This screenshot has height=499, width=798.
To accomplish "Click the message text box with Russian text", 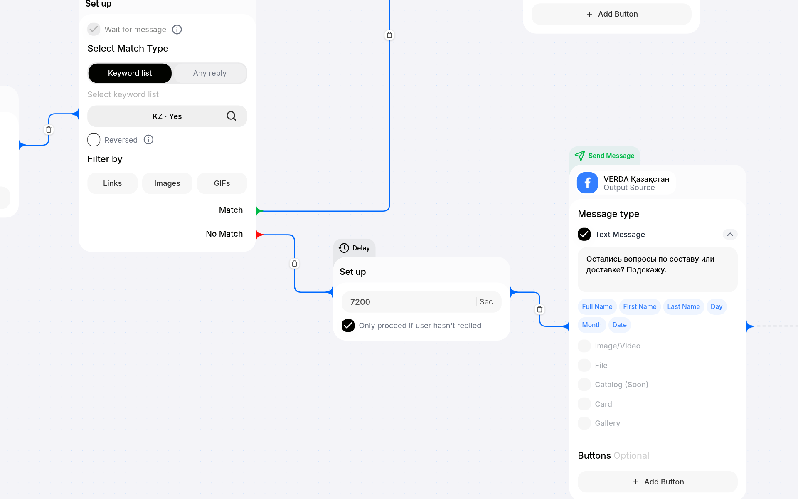I will pos(658,269).
